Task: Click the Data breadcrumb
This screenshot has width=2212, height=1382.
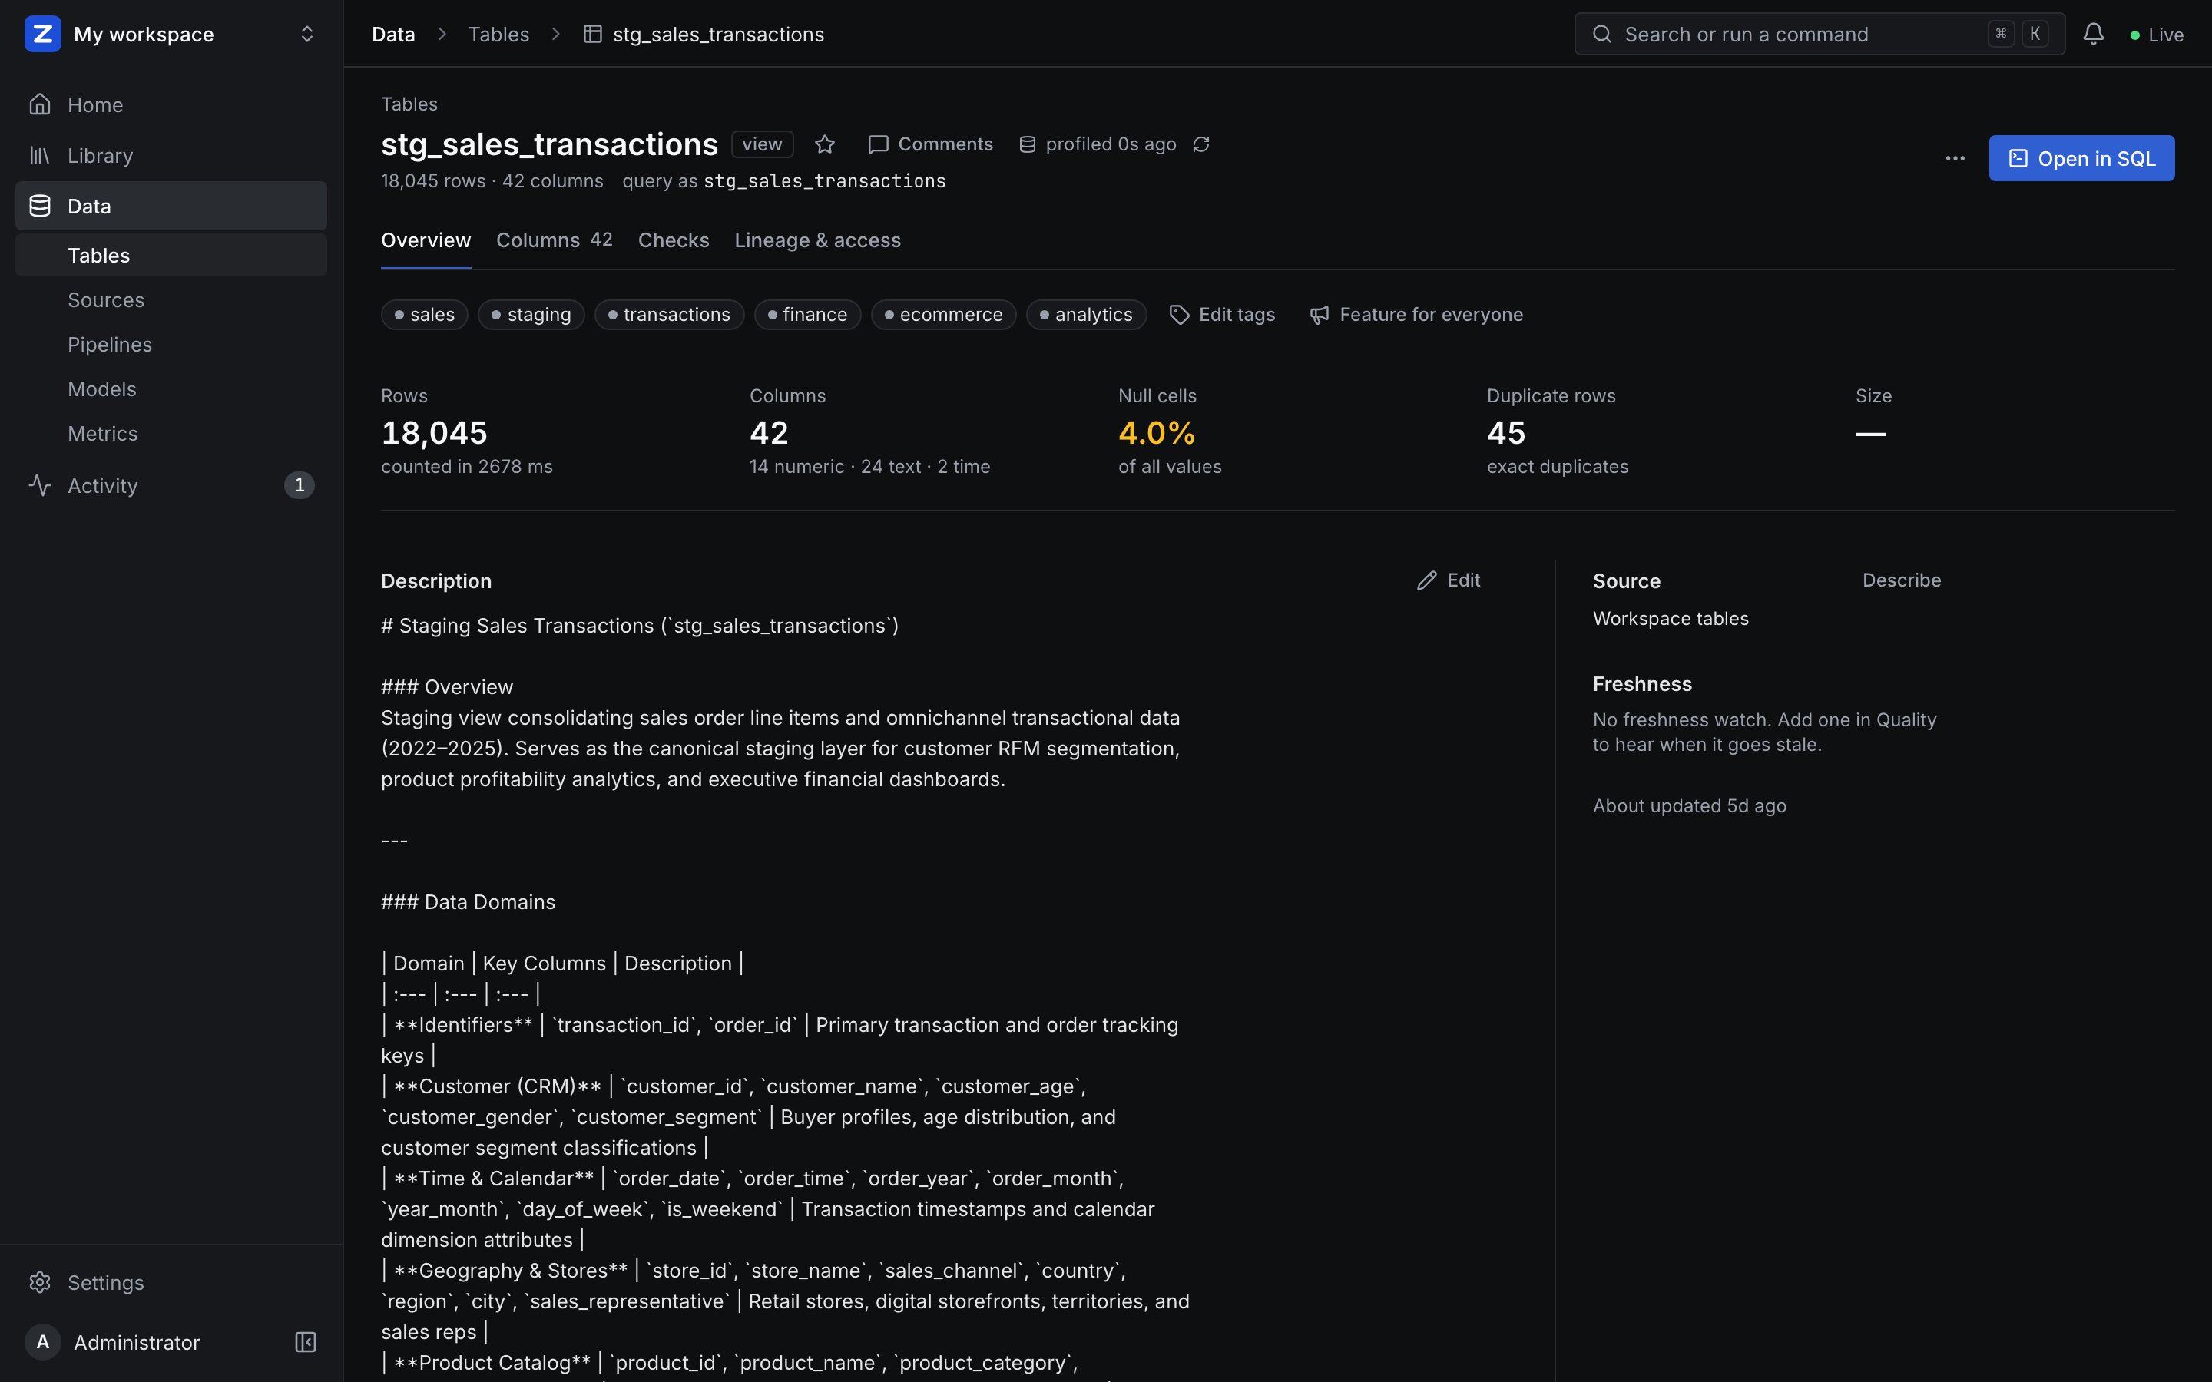Action: tap(393, 34)
